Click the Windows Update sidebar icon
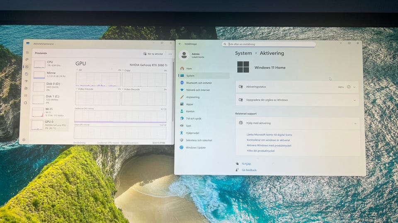398x223 pixels. click(x=182, y=147)
